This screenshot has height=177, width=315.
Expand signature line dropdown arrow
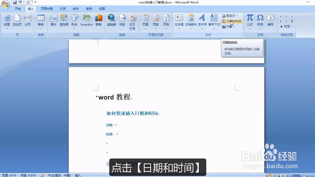pos(237,15)
